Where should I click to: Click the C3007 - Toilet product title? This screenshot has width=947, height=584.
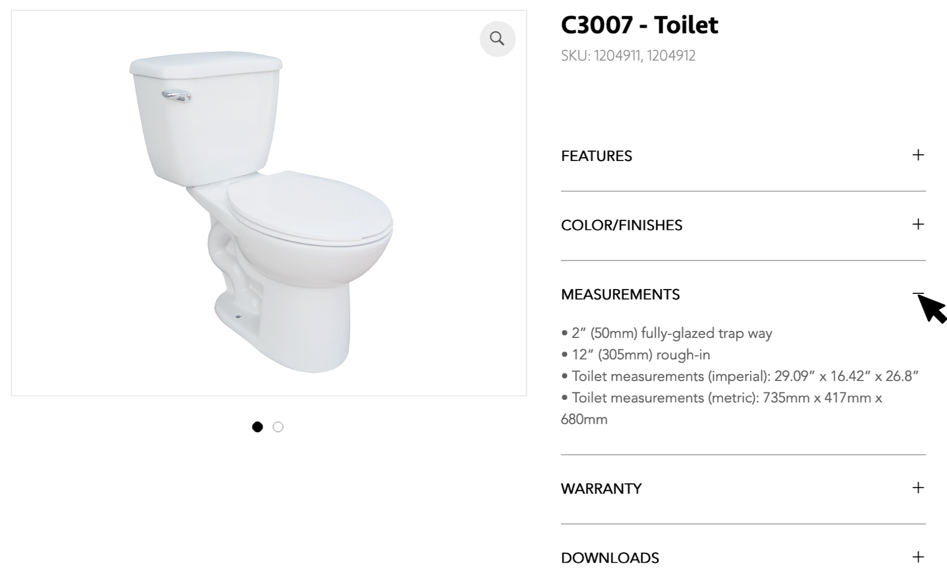[639, 25]
